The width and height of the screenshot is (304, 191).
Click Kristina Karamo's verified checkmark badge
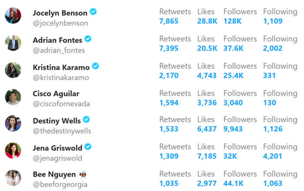tap(95, 66)
